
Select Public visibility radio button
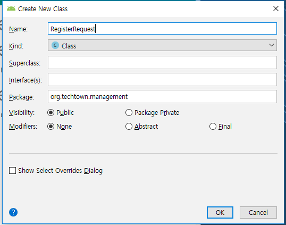(x=51, y=113)
